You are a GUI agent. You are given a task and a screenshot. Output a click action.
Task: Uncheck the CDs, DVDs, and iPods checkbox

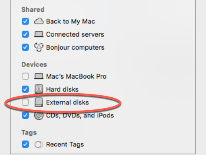pyautogui.click(x=25, y=115)
